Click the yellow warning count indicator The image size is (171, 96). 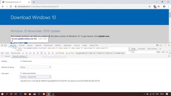click(161, 45)
